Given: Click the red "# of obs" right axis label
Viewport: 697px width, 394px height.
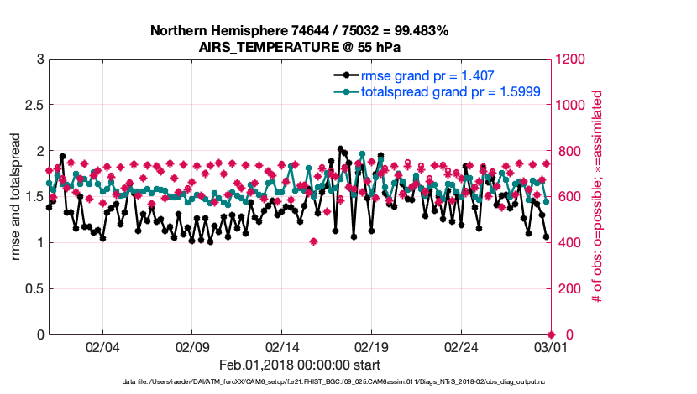Looking at the screenshot, I should [598, 197].
